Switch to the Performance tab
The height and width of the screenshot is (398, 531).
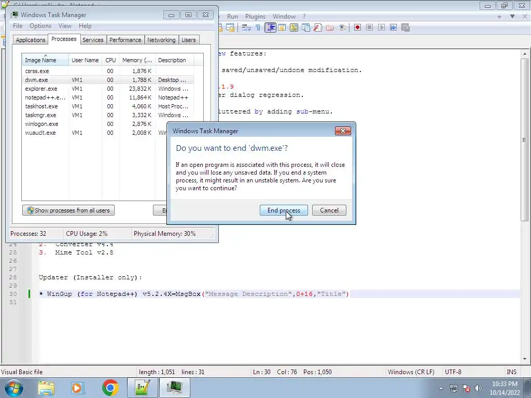[x=125, y=40]
